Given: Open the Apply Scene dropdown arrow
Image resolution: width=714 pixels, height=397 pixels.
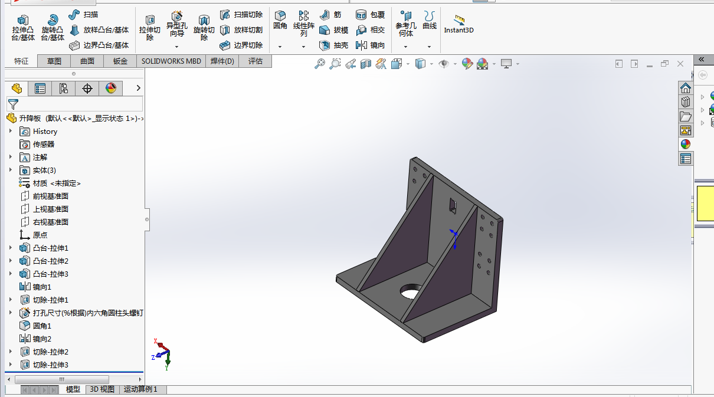Looking at the screenshot, I should tap(494, 64).
